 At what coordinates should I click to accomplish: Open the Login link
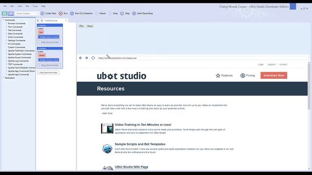click(261, 65)
